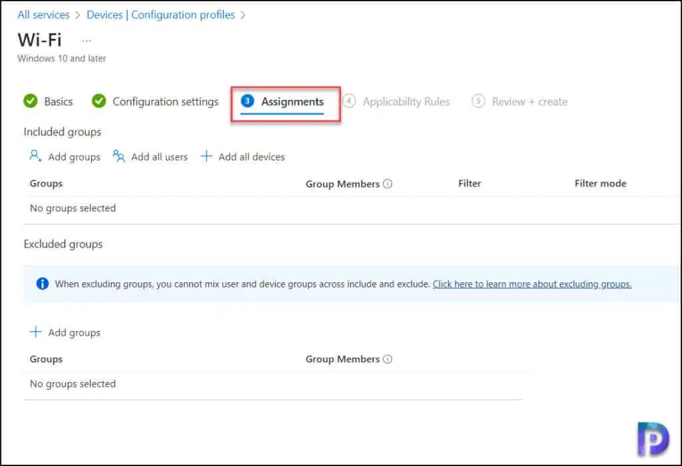Click Add groups under Excluded groups
Screen dimensions: 682x466
point(65,333)
